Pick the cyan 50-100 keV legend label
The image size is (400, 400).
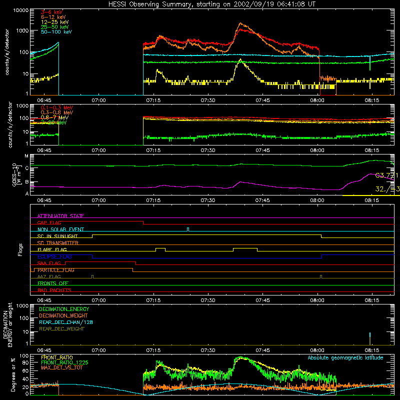(56, 32)
